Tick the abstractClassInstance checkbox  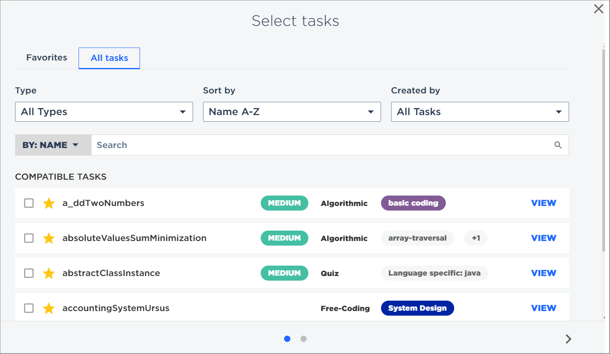29,273
